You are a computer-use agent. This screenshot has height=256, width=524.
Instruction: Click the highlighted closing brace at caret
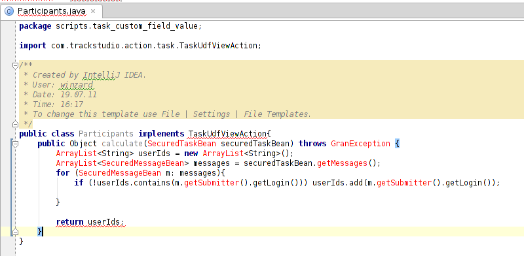pyautogui.click(x=40, y=231)
